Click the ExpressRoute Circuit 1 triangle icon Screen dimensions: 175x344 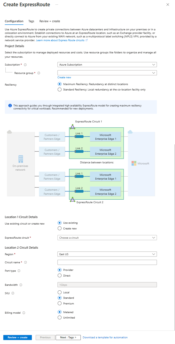pos(72,126)
